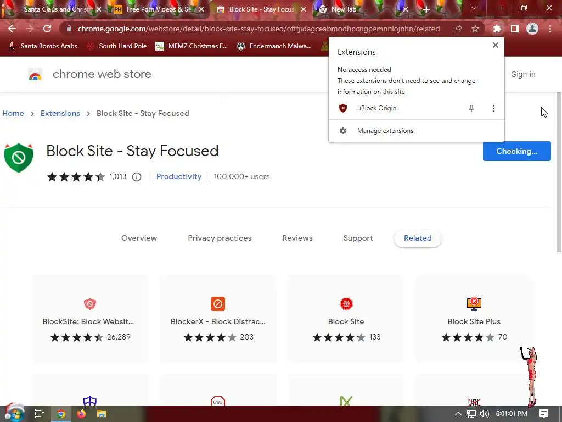Go to Home breadcrumb
The image size is (562, 422).
(13, 113)
